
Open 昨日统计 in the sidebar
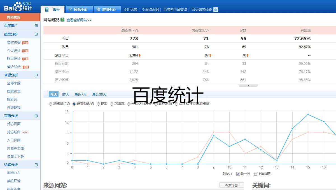14,59
